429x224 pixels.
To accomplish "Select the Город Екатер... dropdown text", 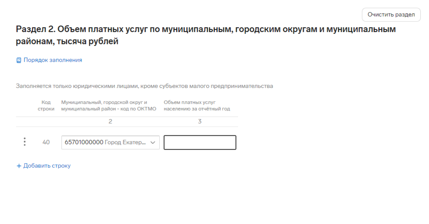I will 125,142.
